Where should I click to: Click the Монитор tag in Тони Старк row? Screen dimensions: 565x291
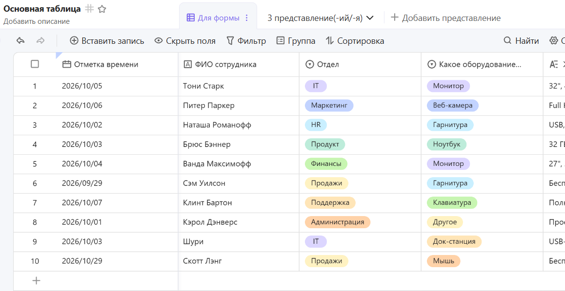(x=448, y=86)
